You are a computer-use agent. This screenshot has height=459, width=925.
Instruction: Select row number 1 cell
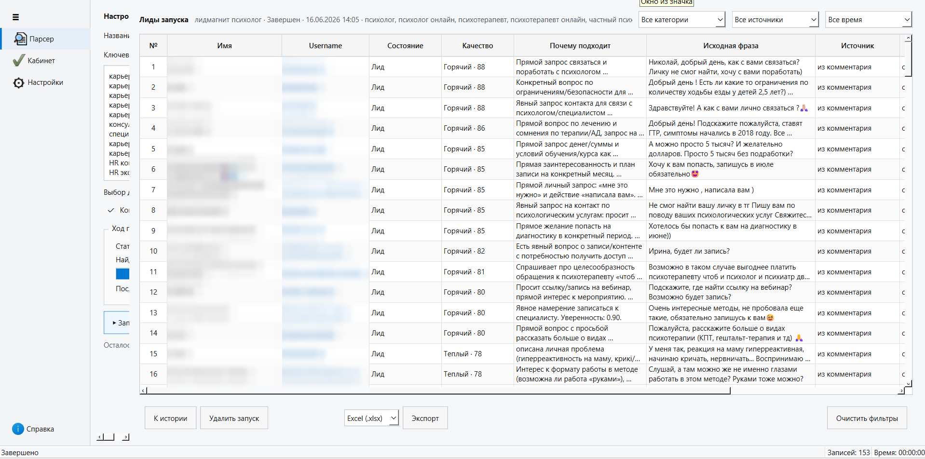[153, 67]
